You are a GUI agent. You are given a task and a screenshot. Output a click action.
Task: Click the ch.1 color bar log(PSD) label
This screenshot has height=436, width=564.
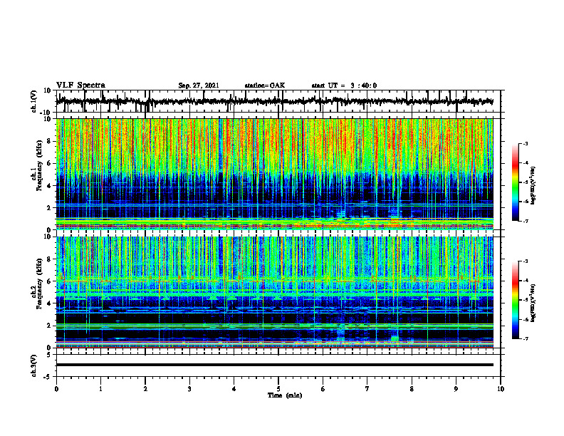point(533,185)
